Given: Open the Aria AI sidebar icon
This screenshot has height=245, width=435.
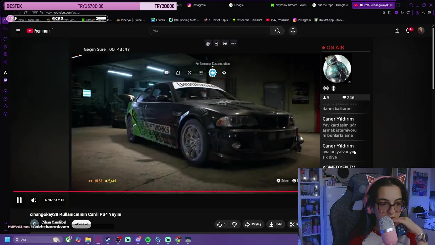Looking at the screenshot, I should click(x=5, y=72).
